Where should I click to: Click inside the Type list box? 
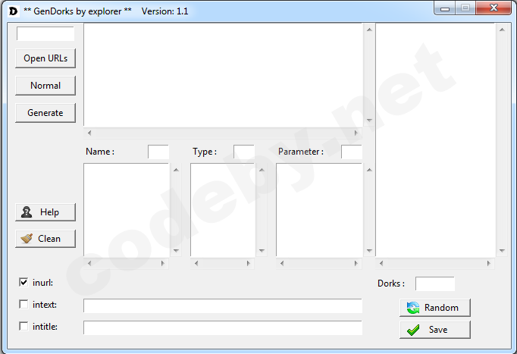tap(223, 210)
